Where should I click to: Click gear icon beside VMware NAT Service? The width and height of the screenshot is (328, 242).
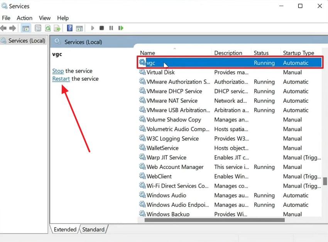click(x=142, y=100)
